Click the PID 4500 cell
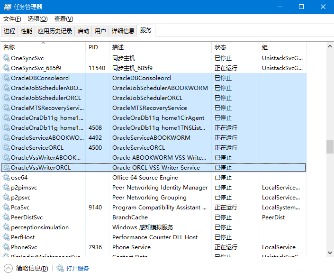The width and height of the screenshot is (334, 280). click(95, 148)
